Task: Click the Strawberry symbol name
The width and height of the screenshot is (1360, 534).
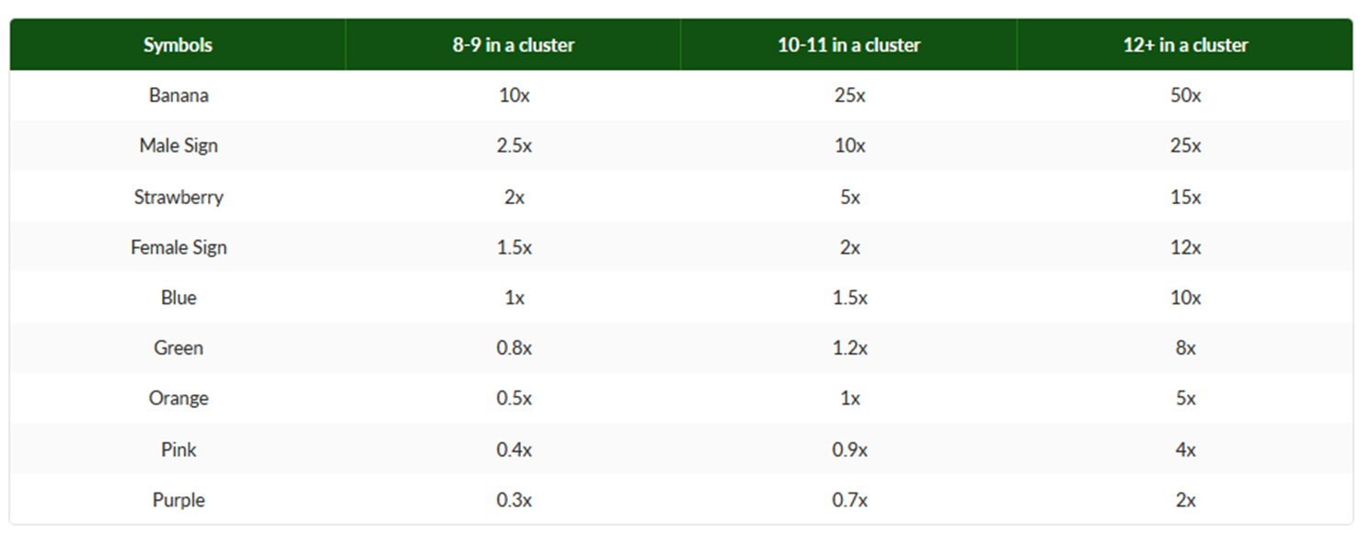Action: tap(179, 197)
